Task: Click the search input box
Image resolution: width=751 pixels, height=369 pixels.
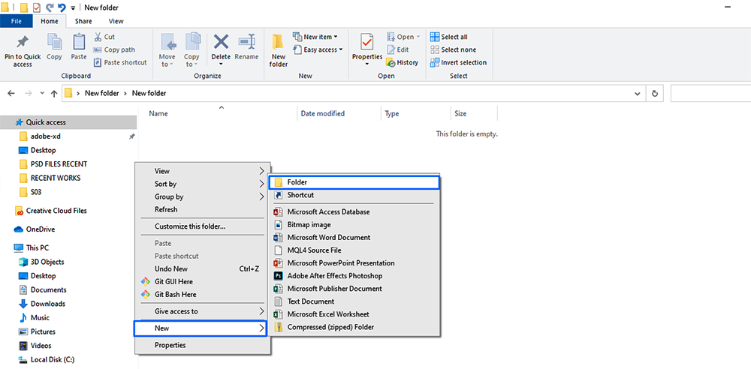Action: click(710, 94)
